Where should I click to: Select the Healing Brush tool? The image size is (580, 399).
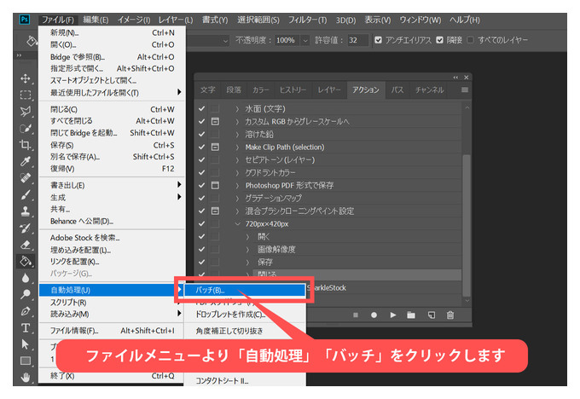pos(25,178)
